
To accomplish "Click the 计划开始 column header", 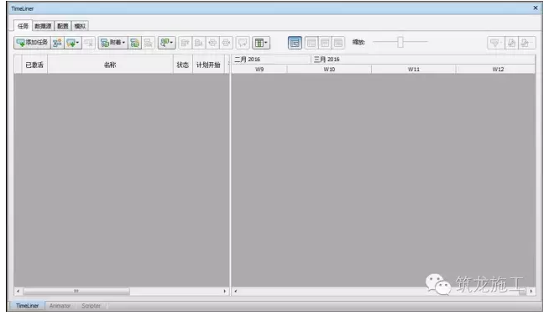I will click(208, 65).
